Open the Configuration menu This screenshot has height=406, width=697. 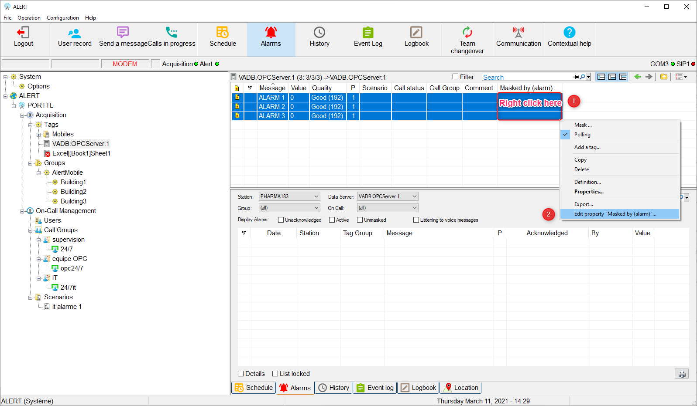click(63, 18)
